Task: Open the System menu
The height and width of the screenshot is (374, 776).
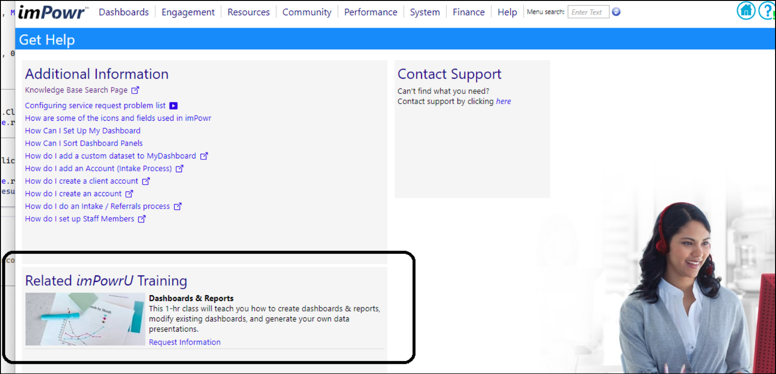Action: [425, 12]
